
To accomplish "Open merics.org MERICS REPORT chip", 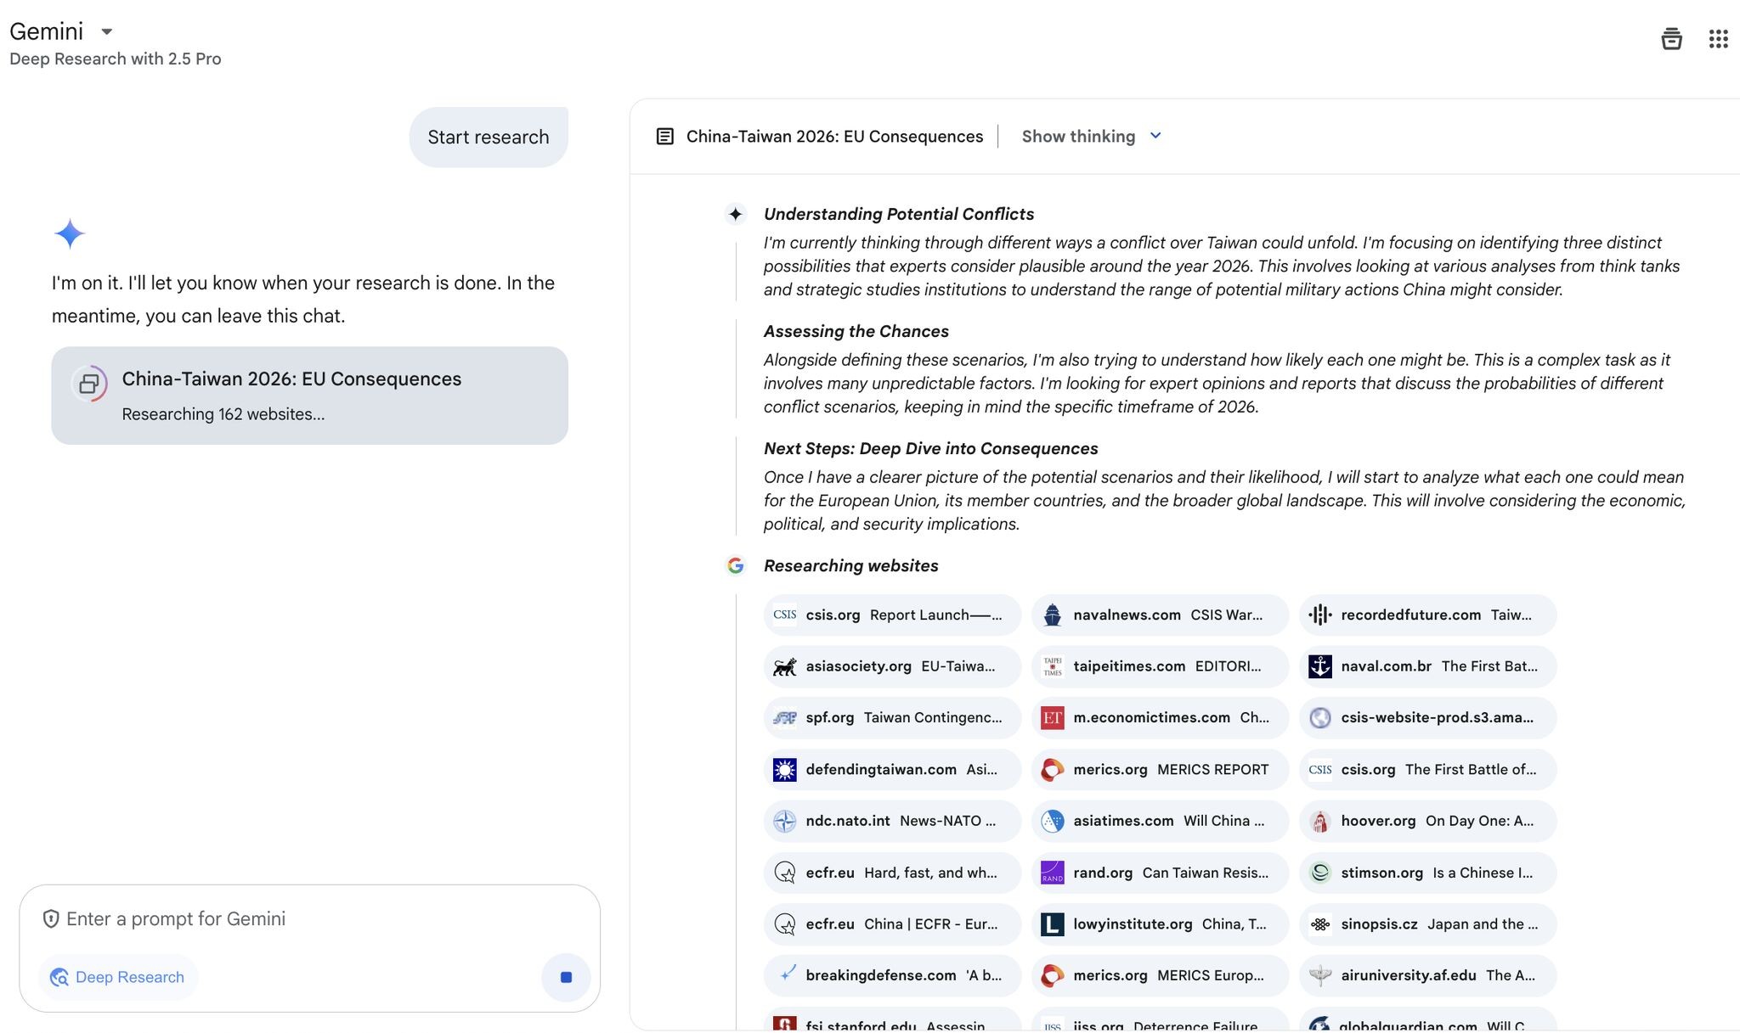I will (x=1160, y=770).
